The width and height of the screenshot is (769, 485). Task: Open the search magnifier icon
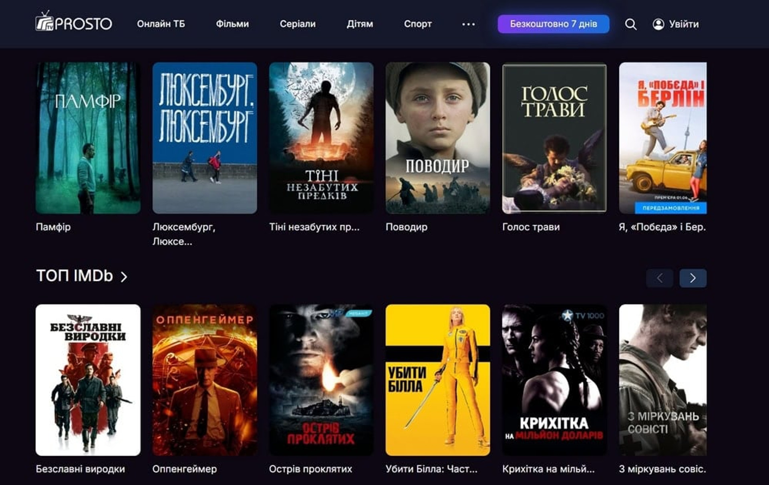click(631, 24)
